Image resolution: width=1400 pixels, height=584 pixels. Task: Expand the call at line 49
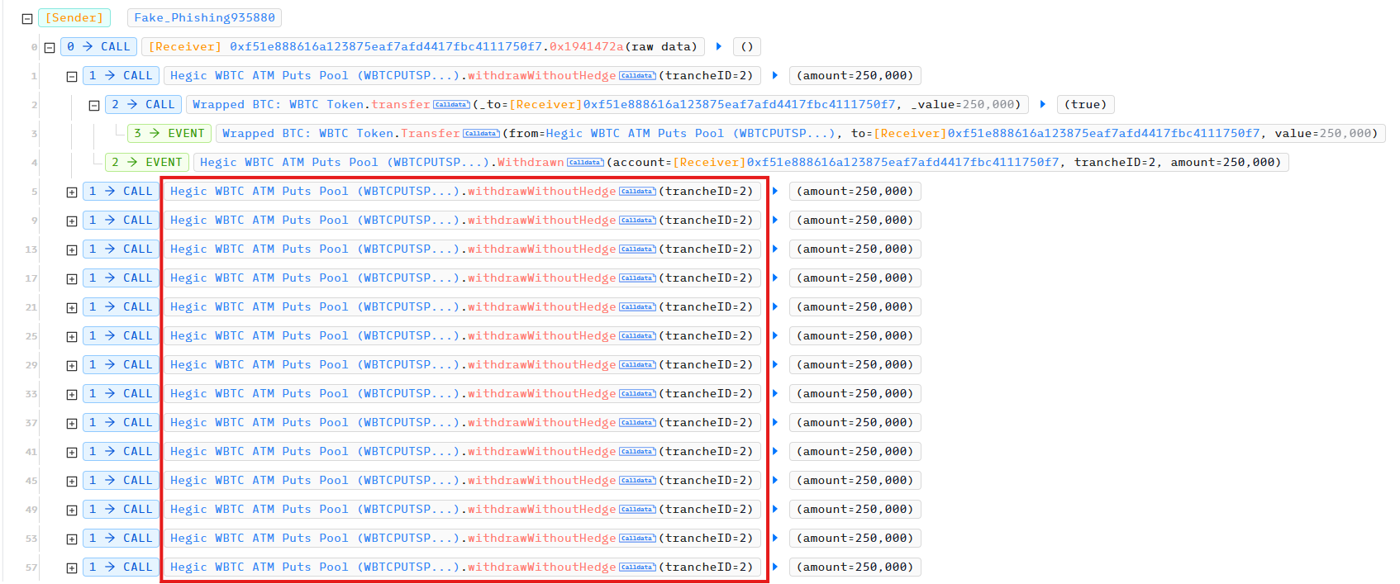(x=72, y=510)
